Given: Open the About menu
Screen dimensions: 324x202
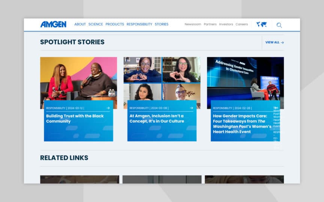Looking at the screenshot, I should click(80, 24).
